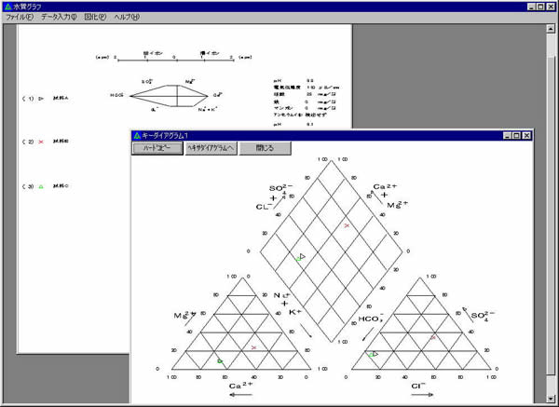
Task: Click the キーダイアグラム1 window icon
Action: (138, 135)
